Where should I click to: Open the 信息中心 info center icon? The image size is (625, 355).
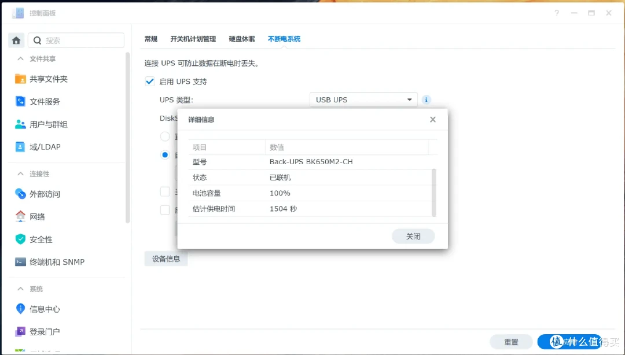pos(20,308)
